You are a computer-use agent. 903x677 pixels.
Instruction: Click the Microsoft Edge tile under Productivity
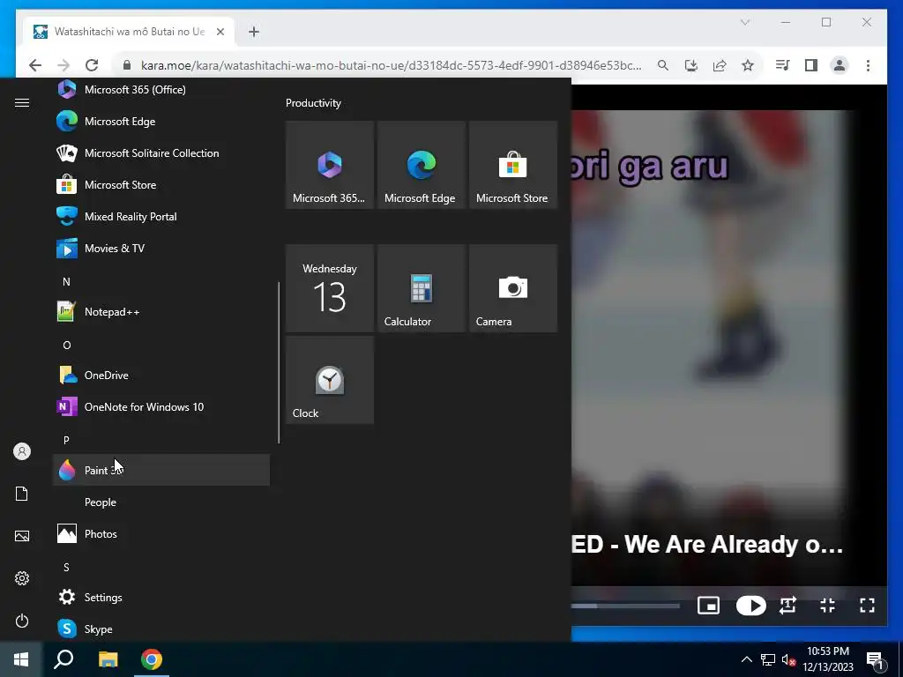tap(422, 165)
